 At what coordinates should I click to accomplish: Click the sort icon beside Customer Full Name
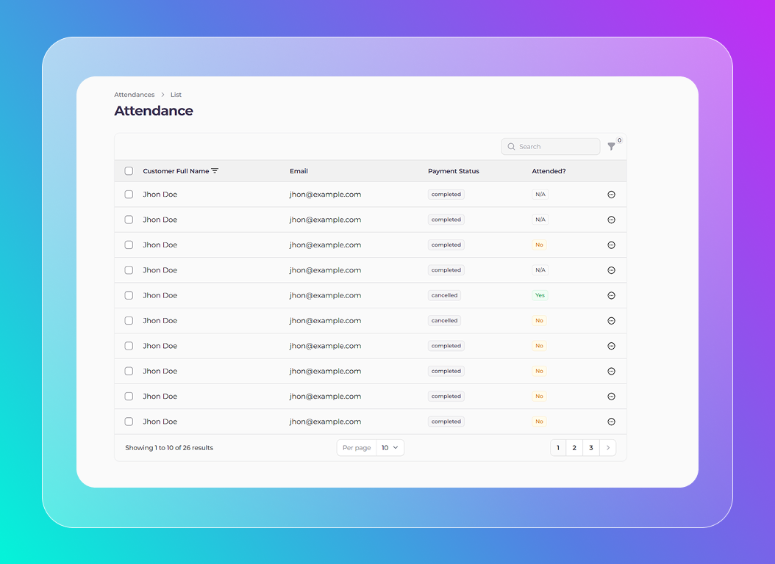coord(215,171)
